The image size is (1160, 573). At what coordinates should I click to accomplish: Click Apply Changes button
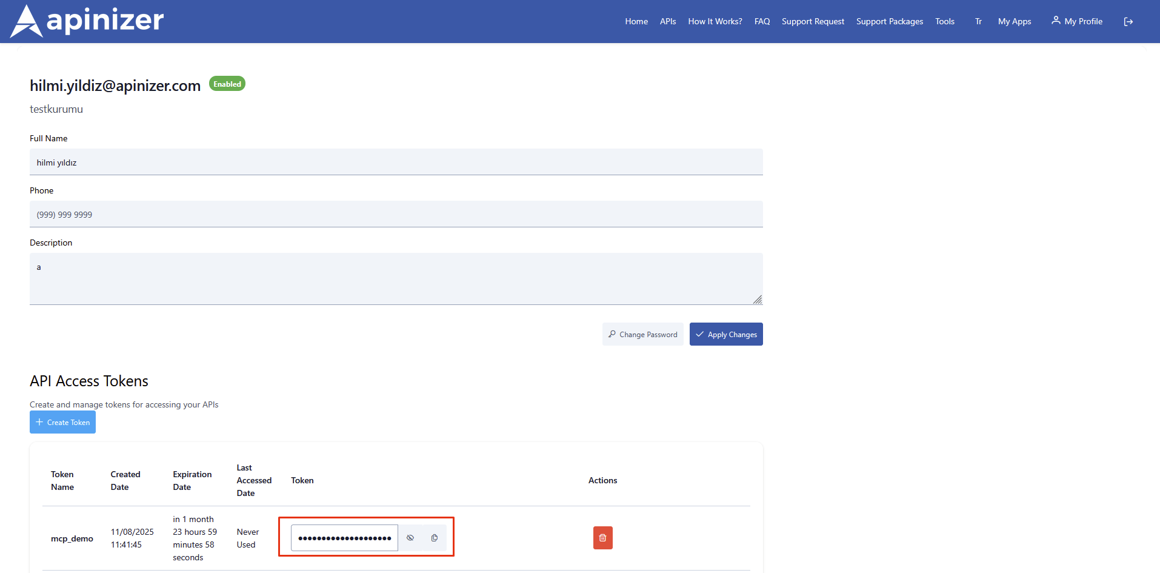[x=726, y=334]
